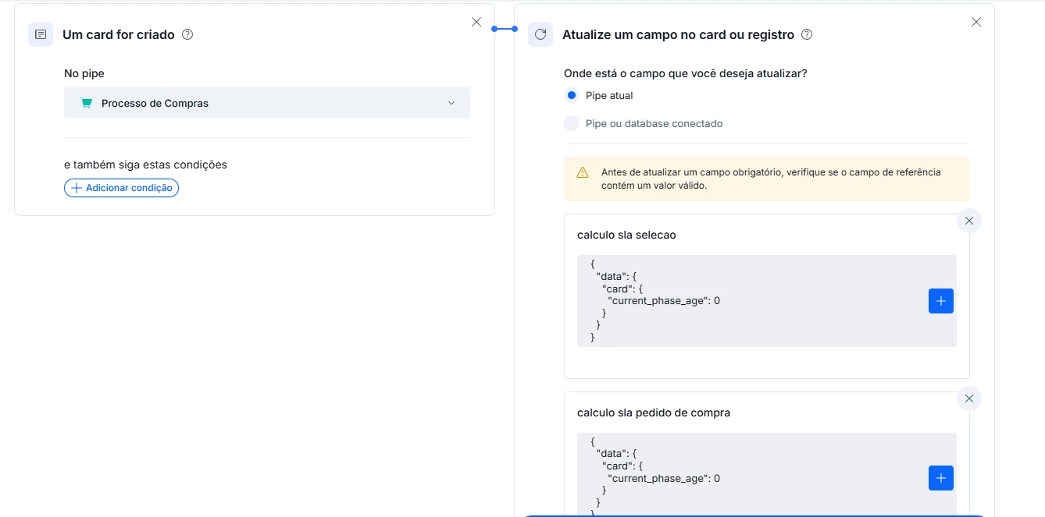Open help icon next to 'Um card for criado'
This screenshot has width=1045, height=517.
(x=187, y=34)
